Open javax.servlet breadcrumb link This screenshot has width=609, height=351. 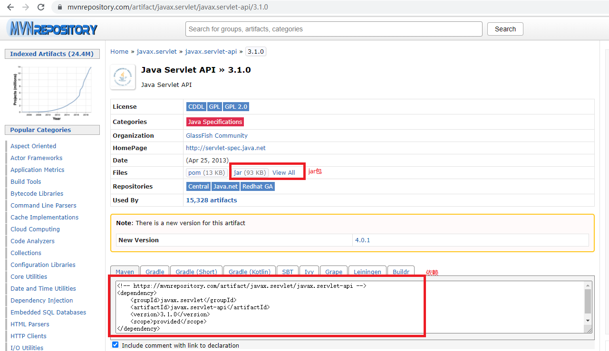pos(157,51)
